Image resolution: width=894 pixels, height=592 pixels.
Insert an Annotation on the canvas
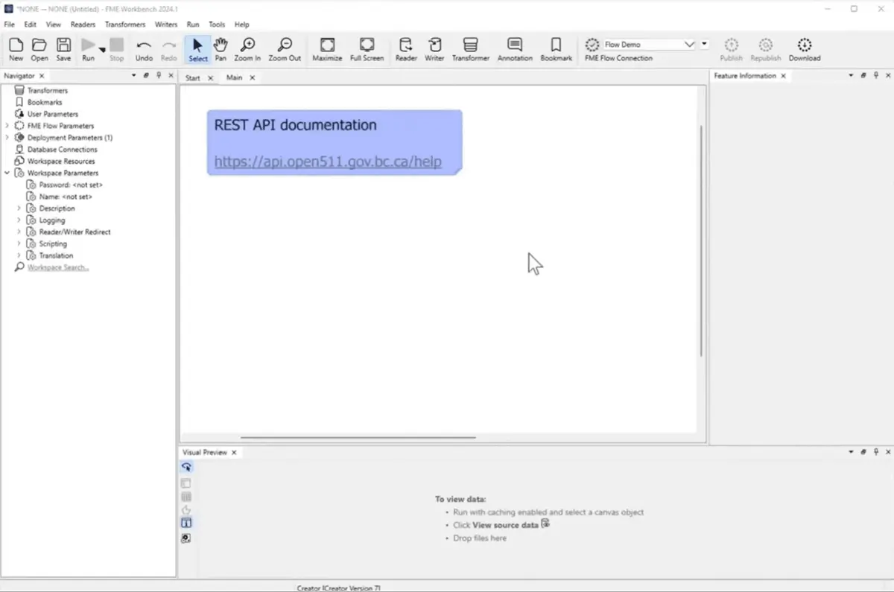click(515, 49)
